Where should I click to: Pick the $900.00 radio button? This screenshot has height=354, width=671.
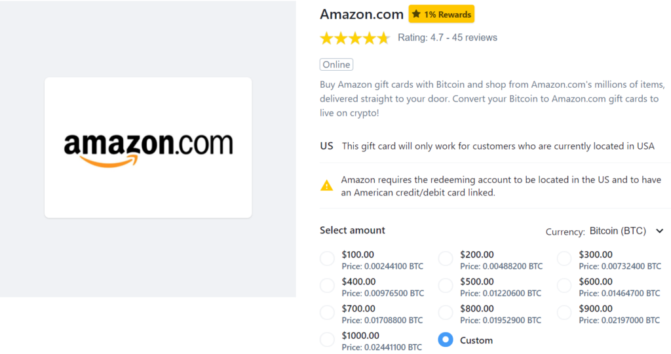(564, 313)
